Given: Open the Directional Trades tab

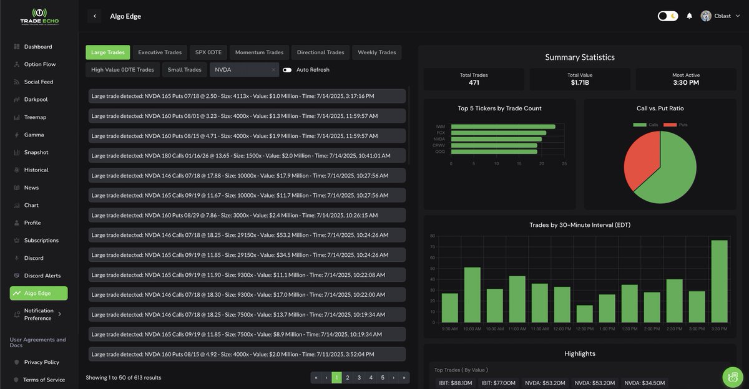Looking at the screenshot, I should (x=320, y=52).
